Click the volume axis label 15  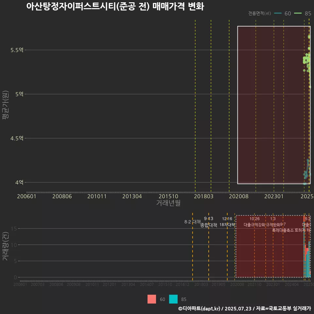click(14, 229)
